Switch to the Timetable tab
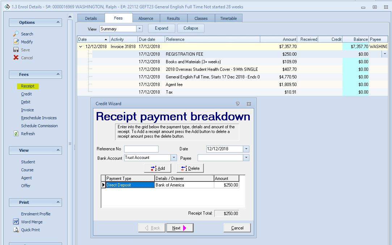Viewport: 392px width, 245px height. click(x=229, y=17)
